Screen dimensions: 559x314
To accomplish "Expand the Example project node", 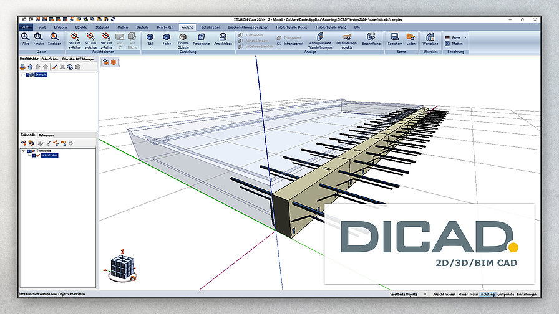I will point(22,75).
